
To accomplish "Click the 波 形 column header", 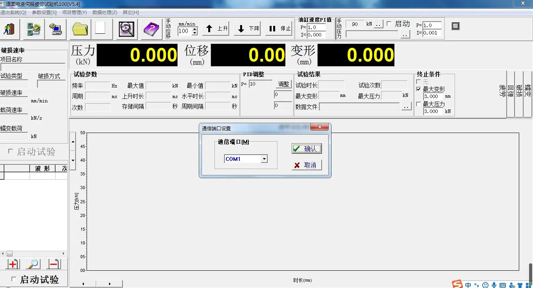I will (42, 168).
